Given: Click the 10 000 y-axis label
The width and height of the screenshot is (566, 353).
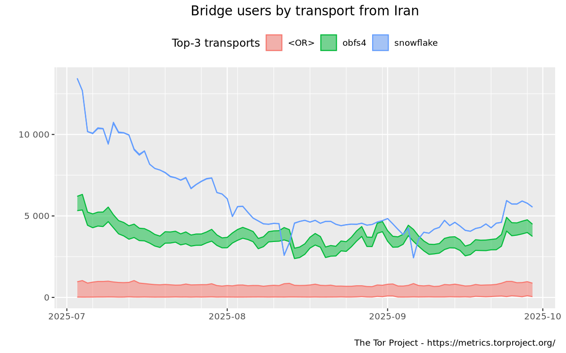Looking at the screenshot, I should 34,135.
